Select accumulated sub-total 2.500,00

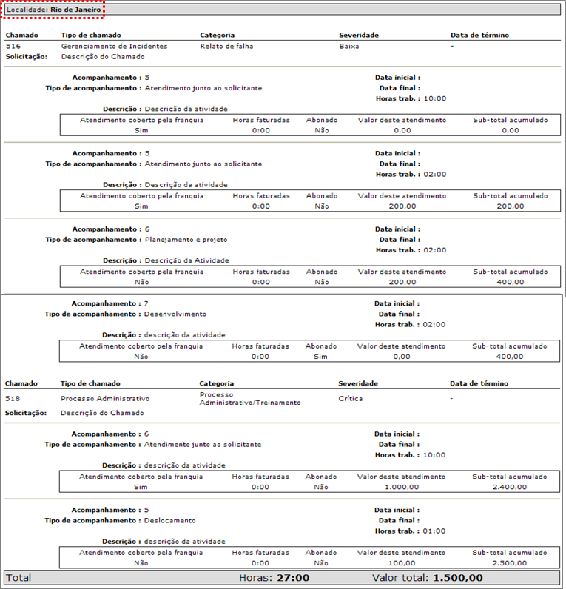pyautogui.click(x=510, y=563)
